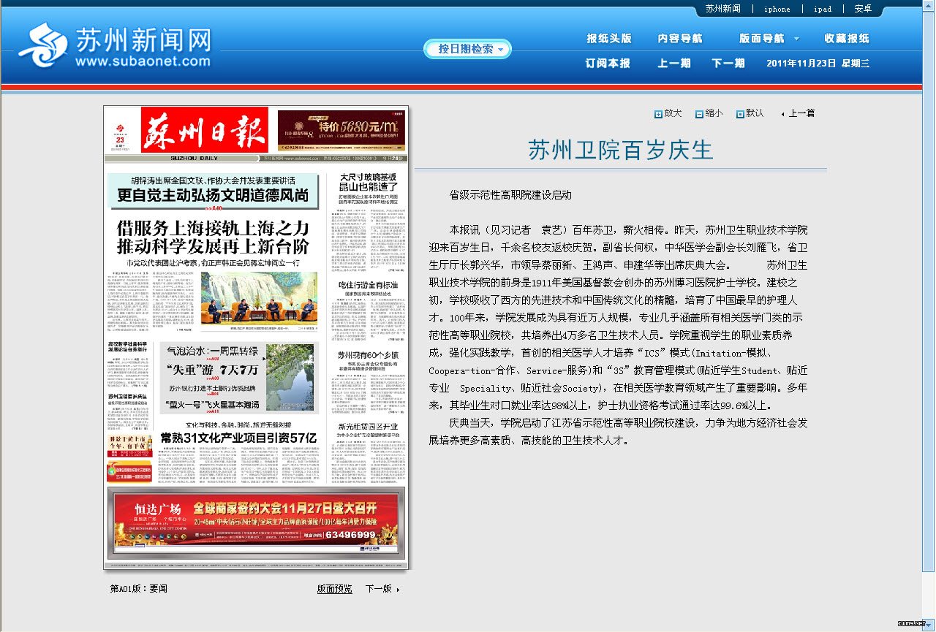Viewport: 936px width, 632px height.
Task: Click the 放大 enlarge text link
Action: click(x=673, y=113)
